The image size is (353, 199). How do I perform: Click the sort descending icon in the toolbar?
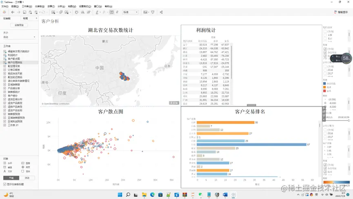coord(89,12)
